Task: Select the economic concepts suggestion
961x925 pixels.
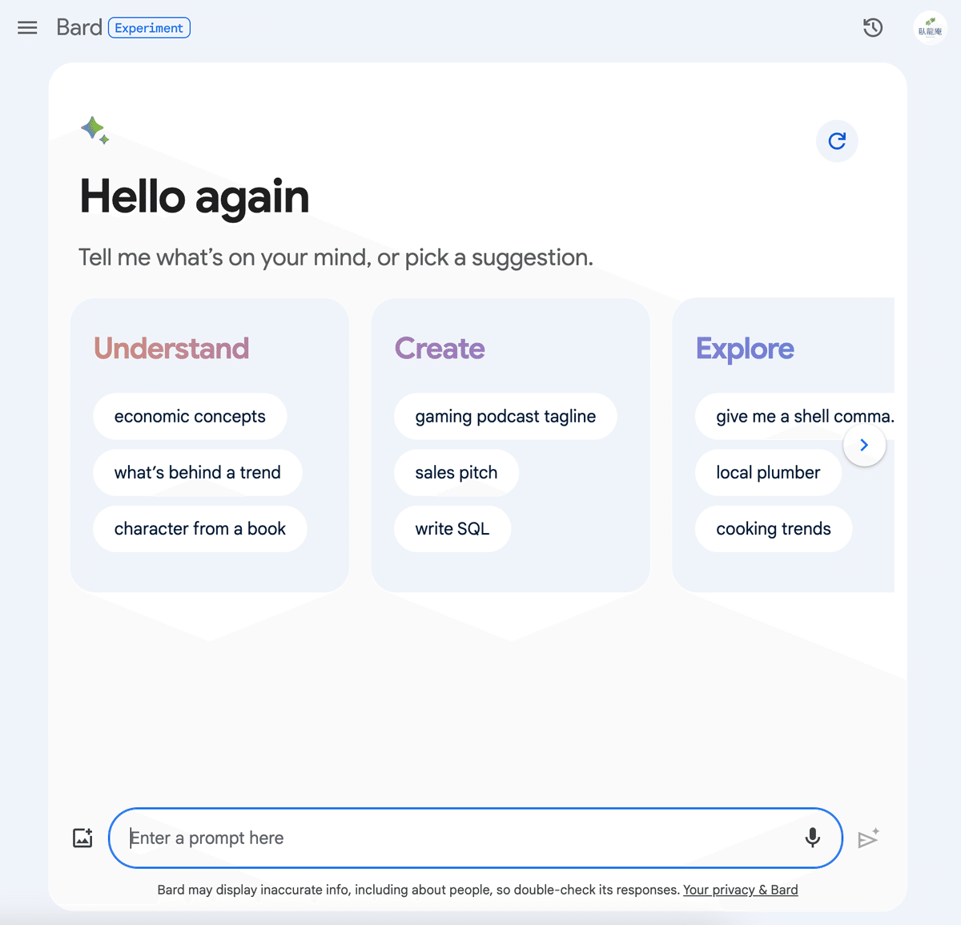Action: pyautogui.click(x=190, y=416)
